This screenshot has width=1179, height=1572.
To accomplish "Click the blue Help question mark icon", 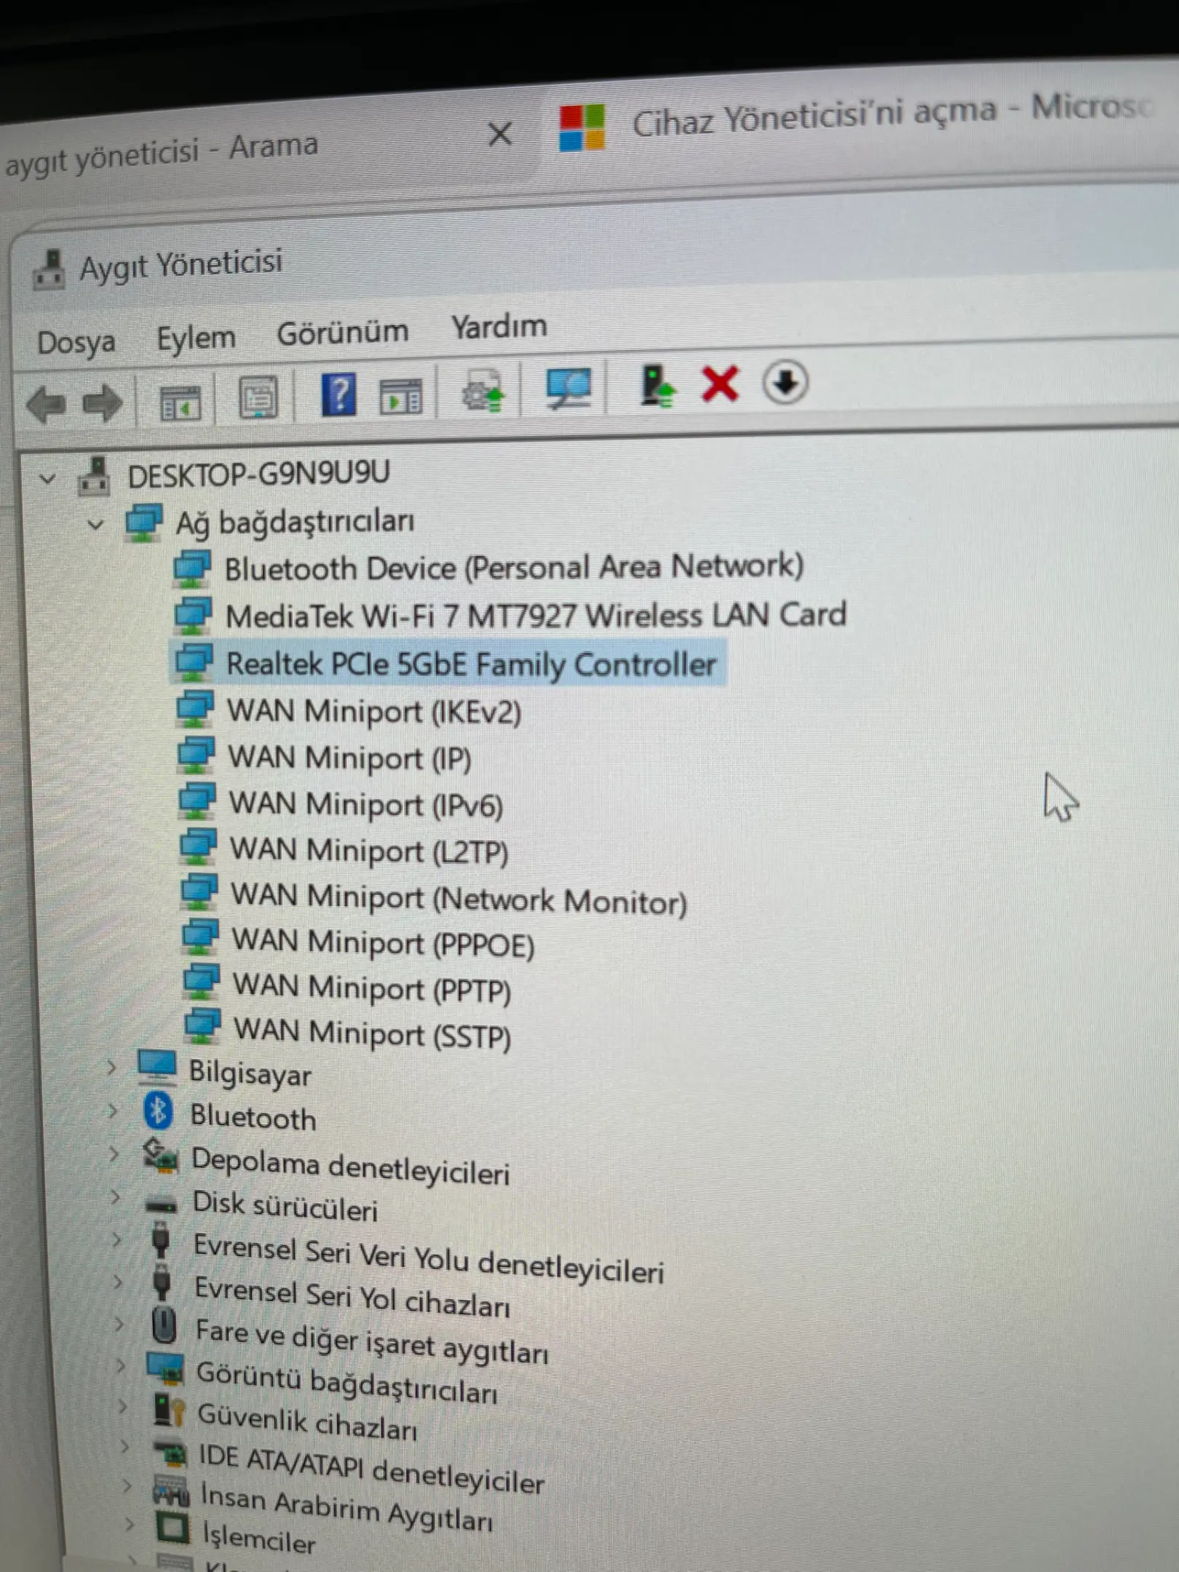I will 338,394.
